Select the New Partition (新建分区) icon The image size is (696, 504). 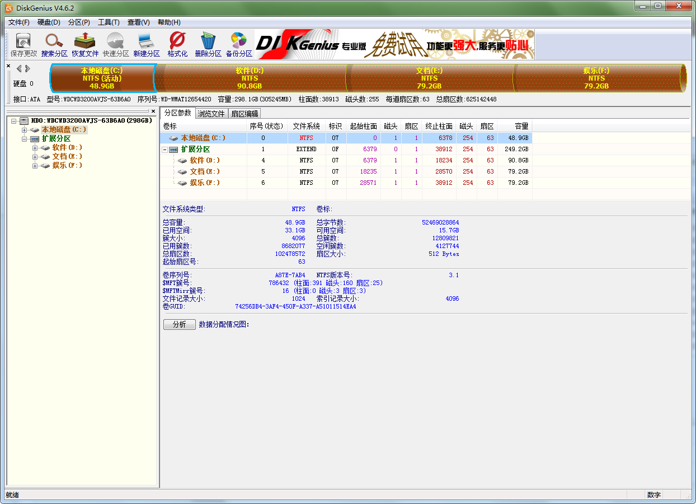[147, 44]
